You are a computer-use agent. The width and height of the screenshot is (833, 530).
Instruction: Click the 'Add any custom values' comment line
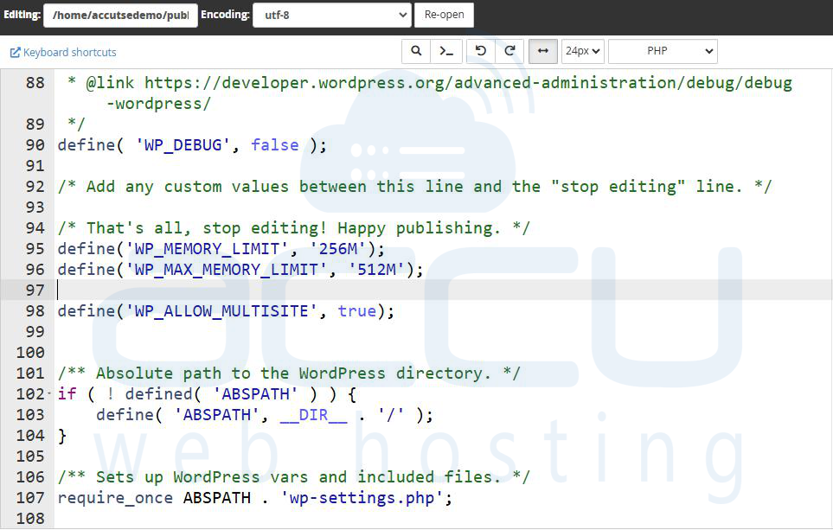click(x=414, y=187)
